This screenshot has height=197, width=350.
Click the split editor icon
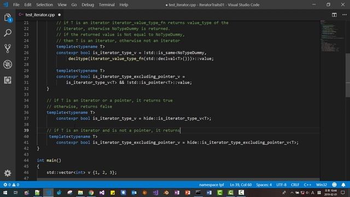(334, 15)
